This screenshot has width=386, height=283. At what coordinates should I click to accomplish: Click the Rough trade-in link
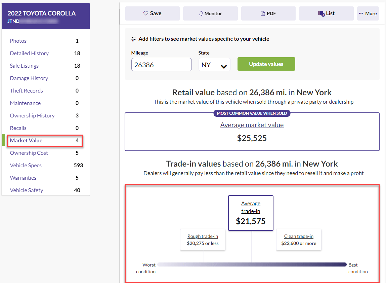(x=203, y=236)
